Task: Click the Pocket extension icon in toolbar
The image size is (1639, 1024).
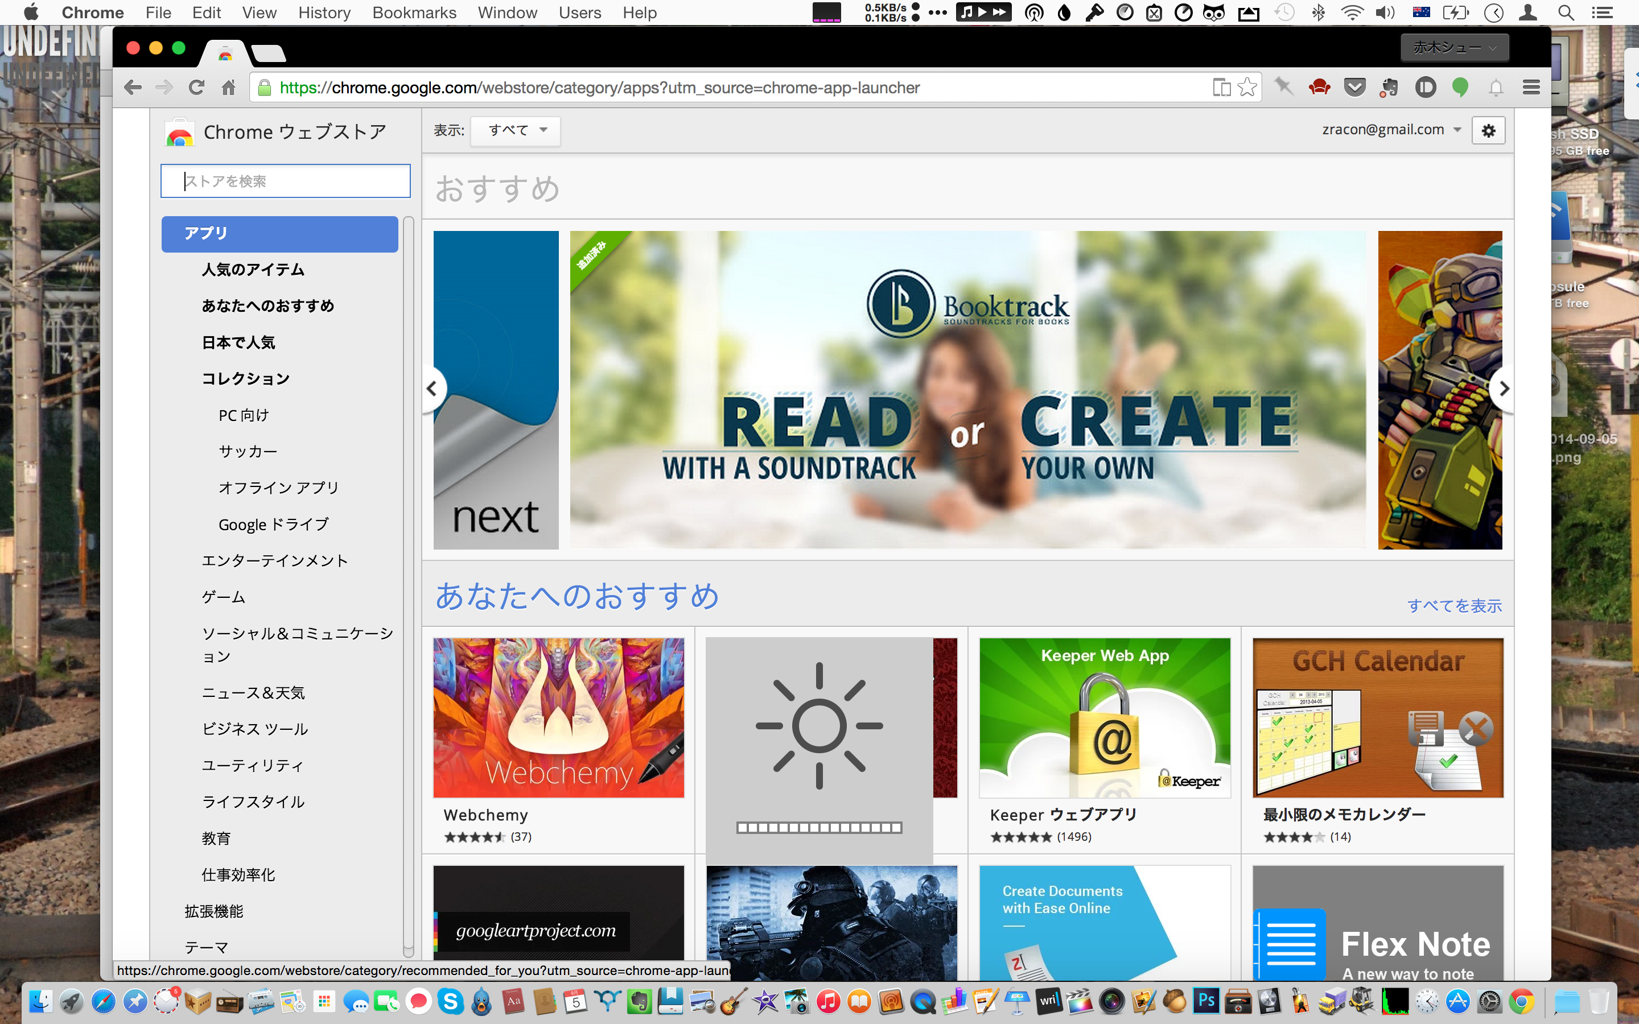Action: pos(1354,88)
